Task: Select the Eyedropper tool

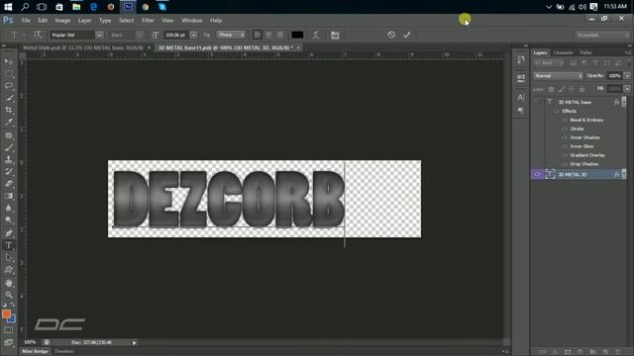Action: pos(9,122)
